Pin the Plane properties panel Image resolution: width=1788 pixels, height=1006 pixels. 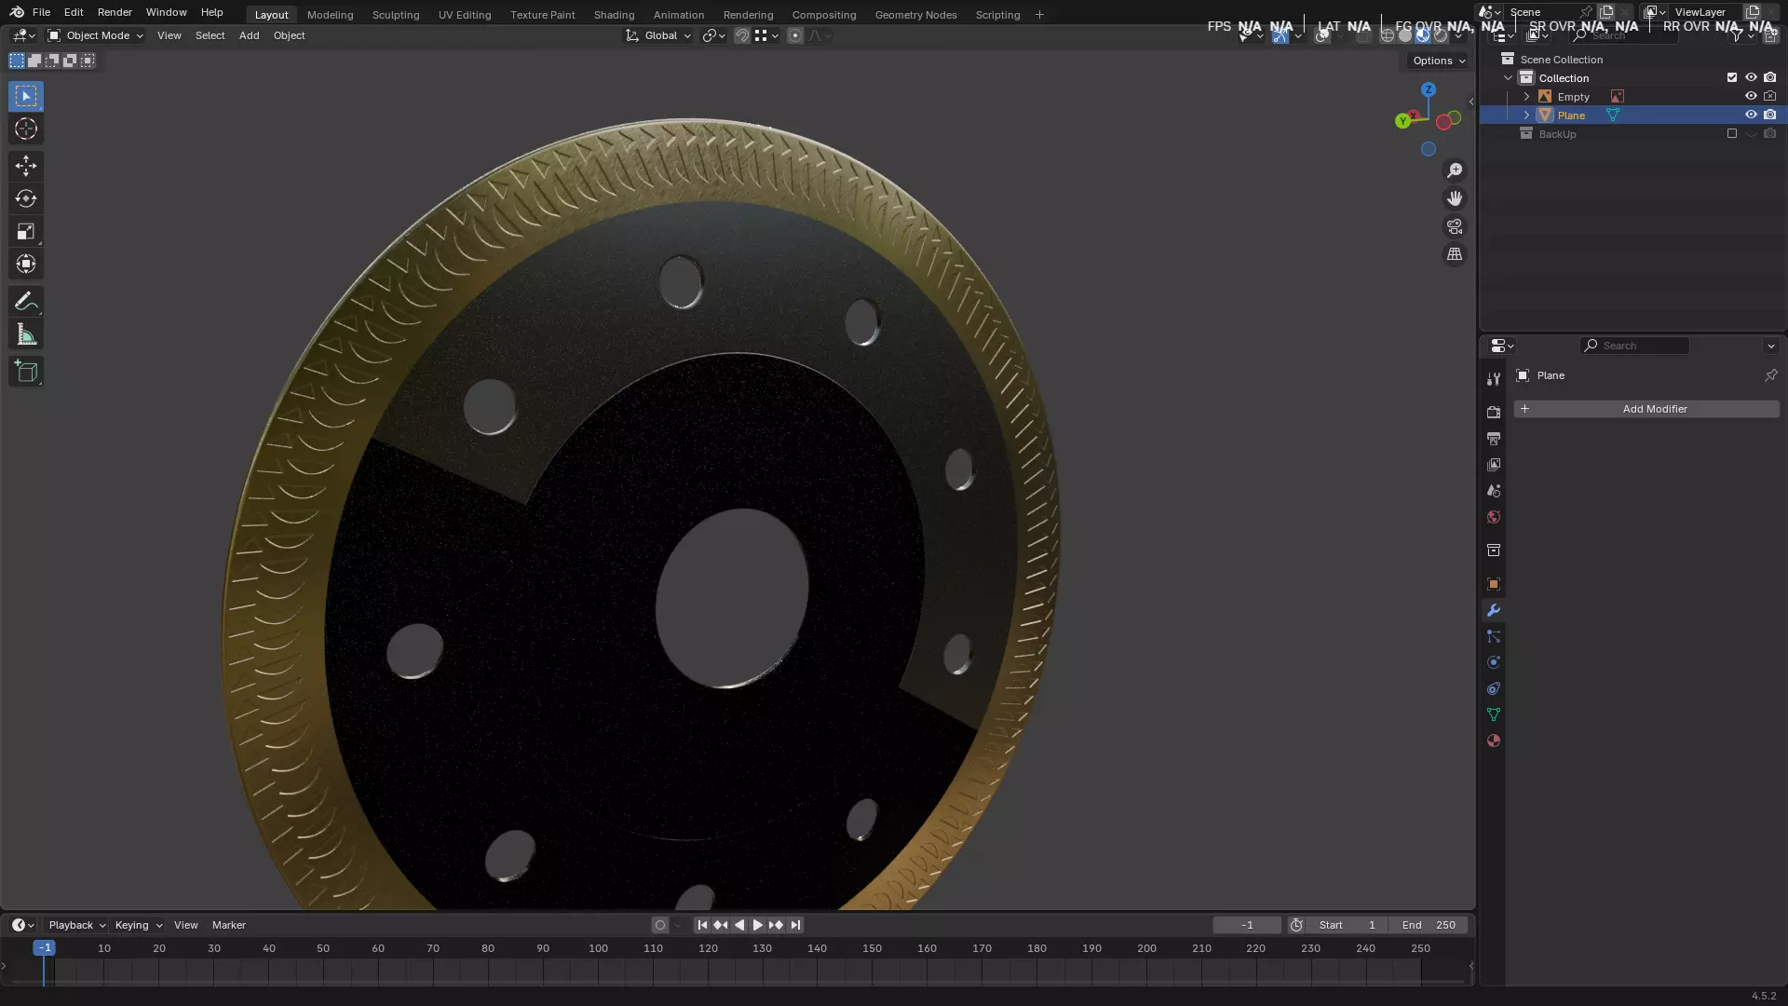coord(1770,375)
